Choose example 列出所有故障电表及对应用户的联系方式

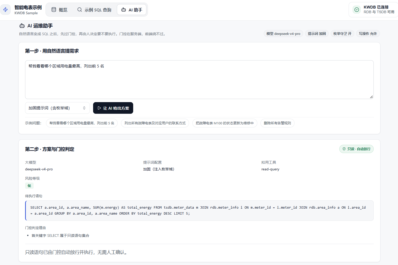click(x=155, y=123)
